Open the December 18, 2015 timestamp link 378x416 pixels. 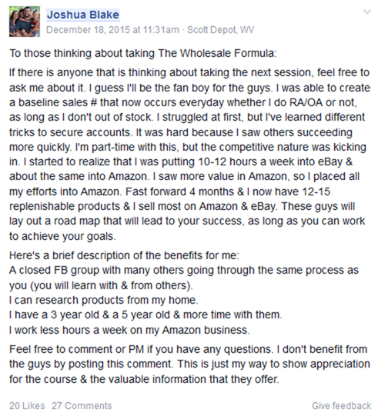coord(113,29)
